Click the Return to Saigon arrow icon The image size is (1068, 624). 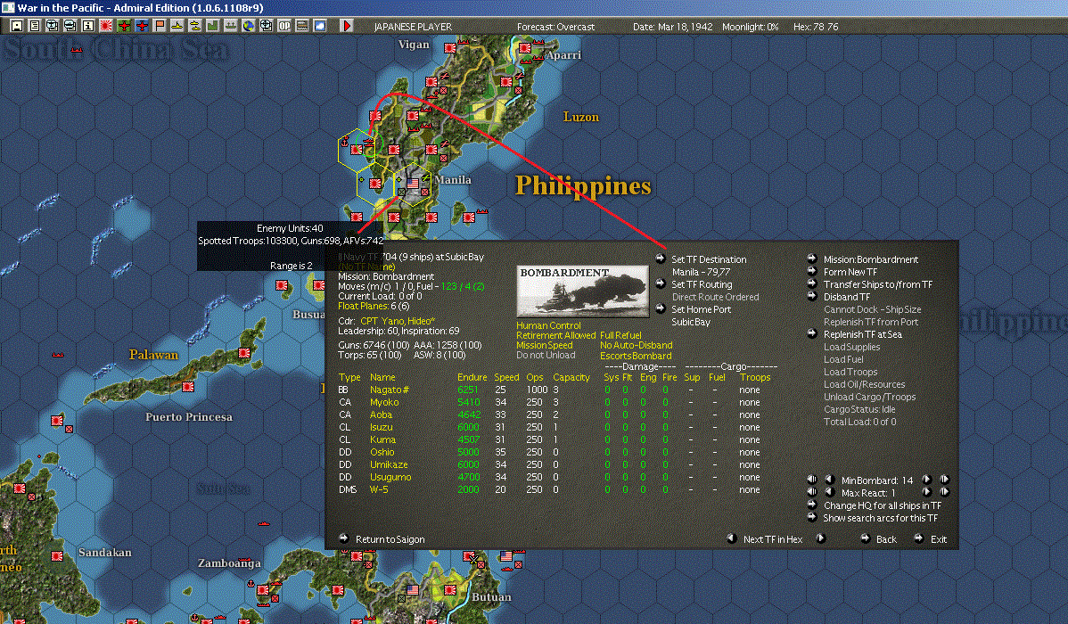344,538
